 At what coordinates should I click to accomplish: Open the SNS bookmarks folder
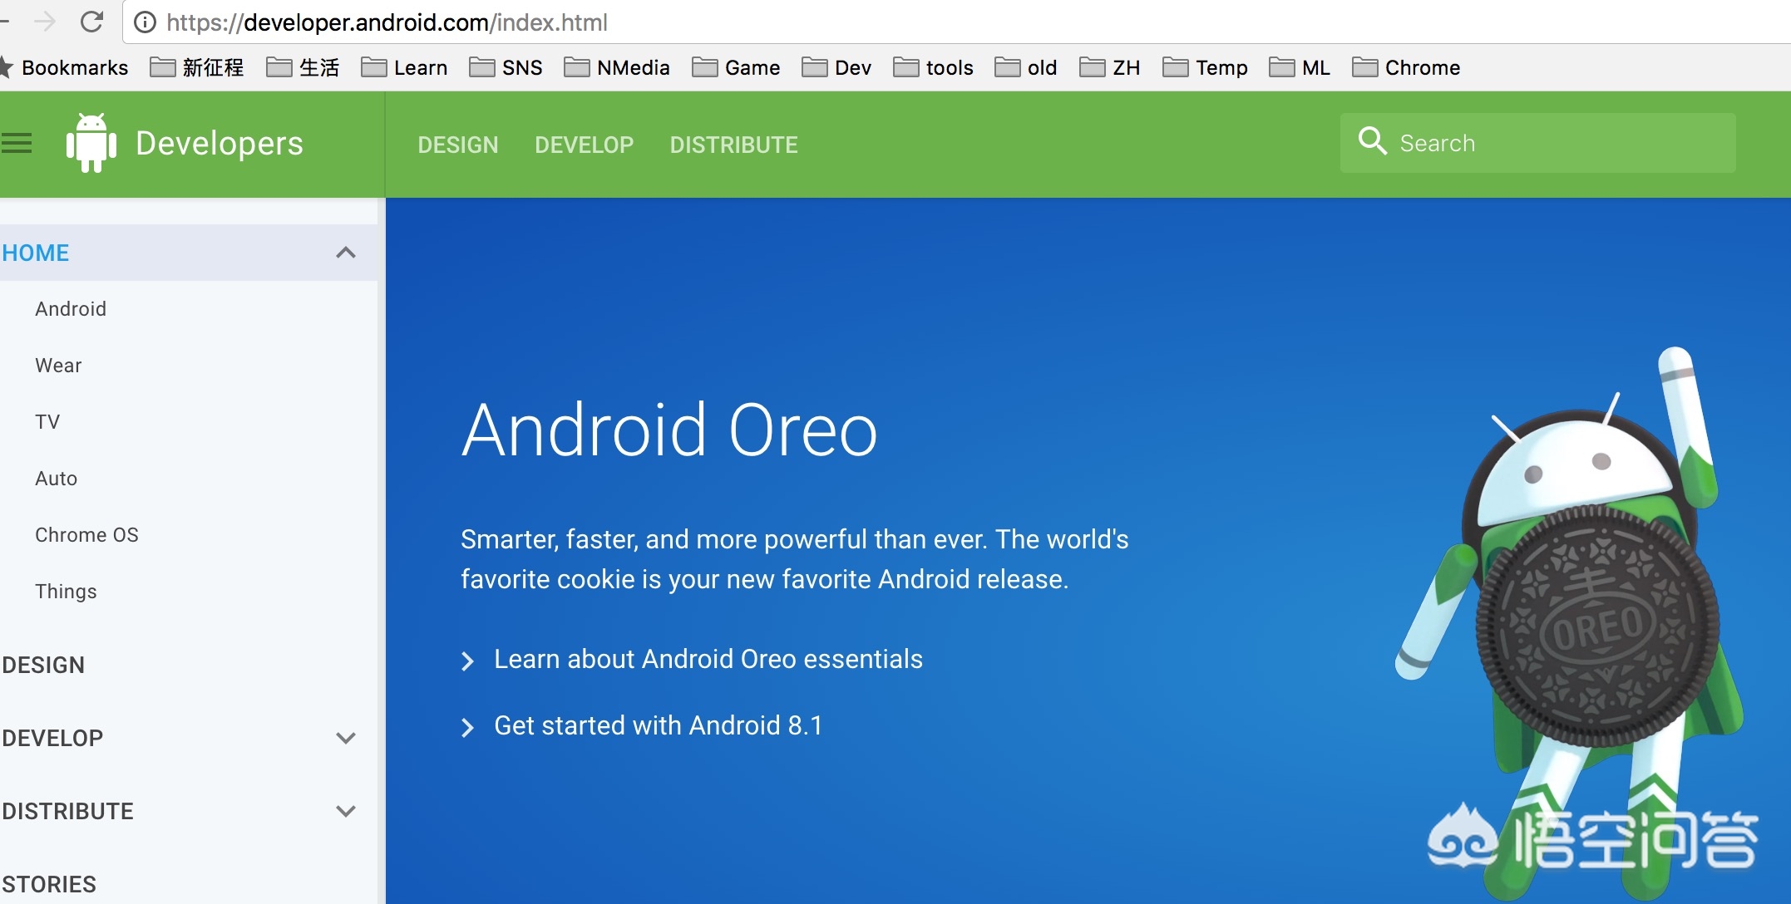click(x=506, y=67)
